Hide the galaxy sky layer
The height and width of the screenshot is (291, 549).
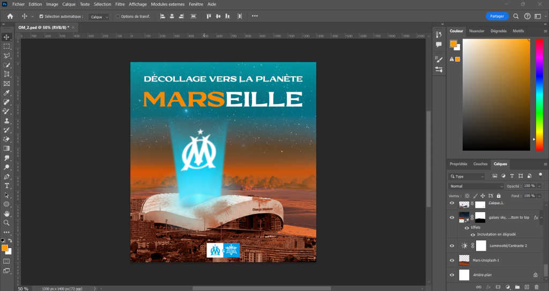[x=452, y=218]
